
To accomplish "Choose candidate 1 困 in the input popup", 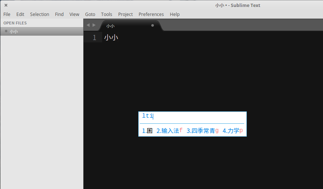I will (148, 131).
